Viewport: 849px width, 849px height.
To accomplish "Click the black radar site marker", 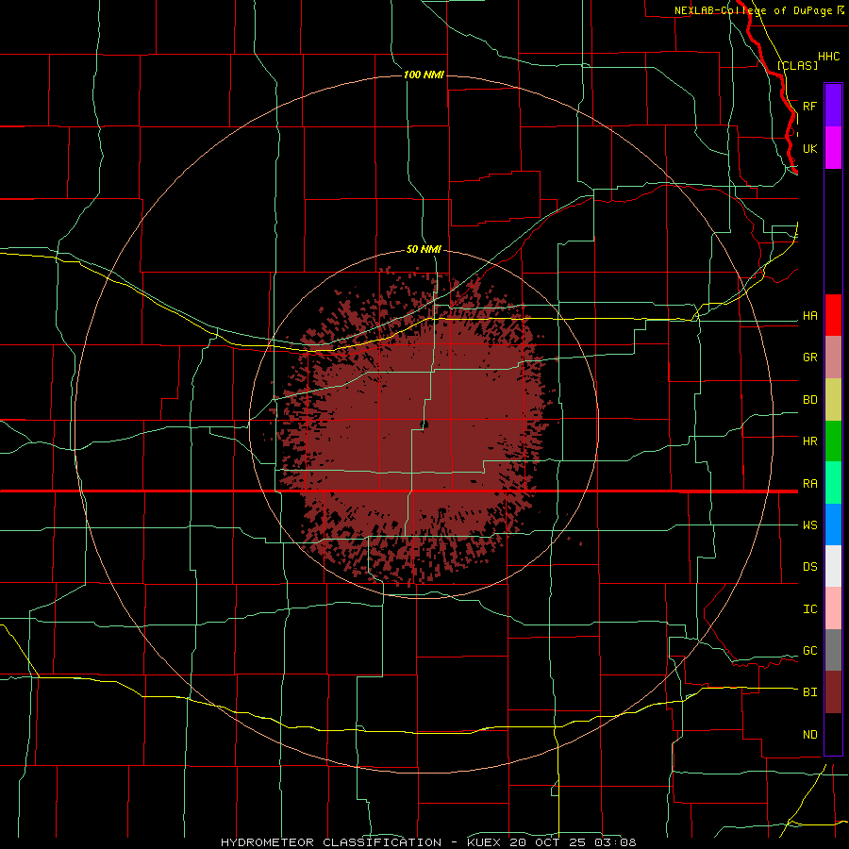I will 424,424.
